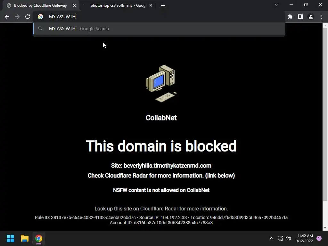Open the volume control icon

(288, 238)
